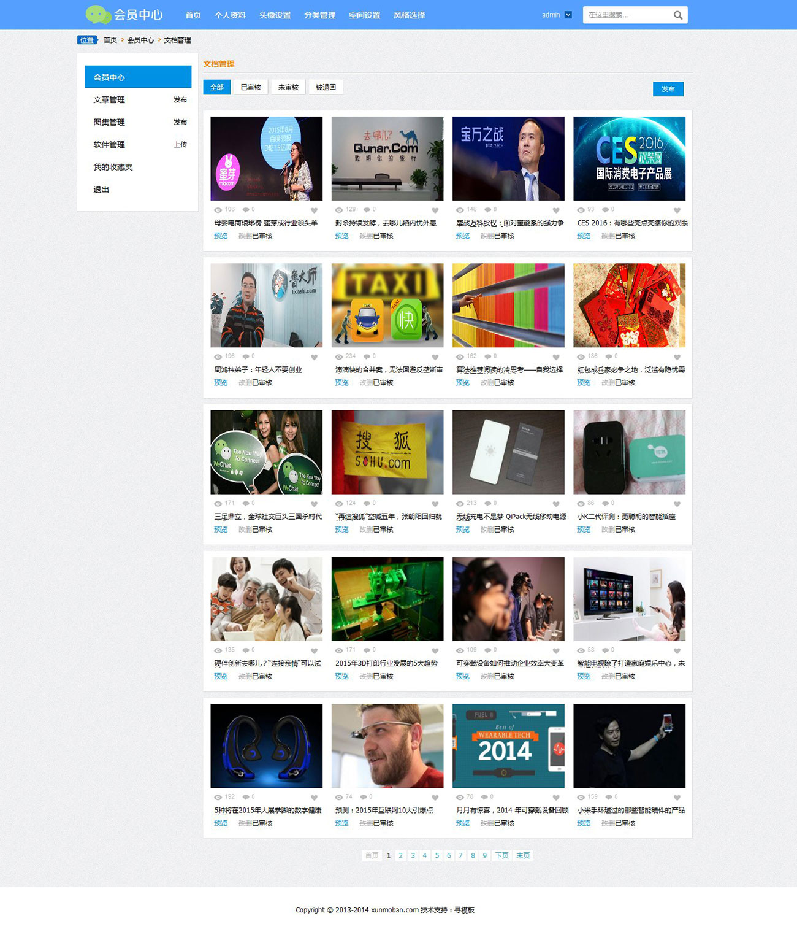Click the blue 发布 button

click(668, 89)
